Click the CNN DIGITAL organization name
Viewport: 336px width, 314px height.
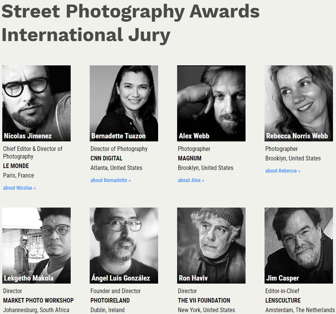click(x=106, y=159)
